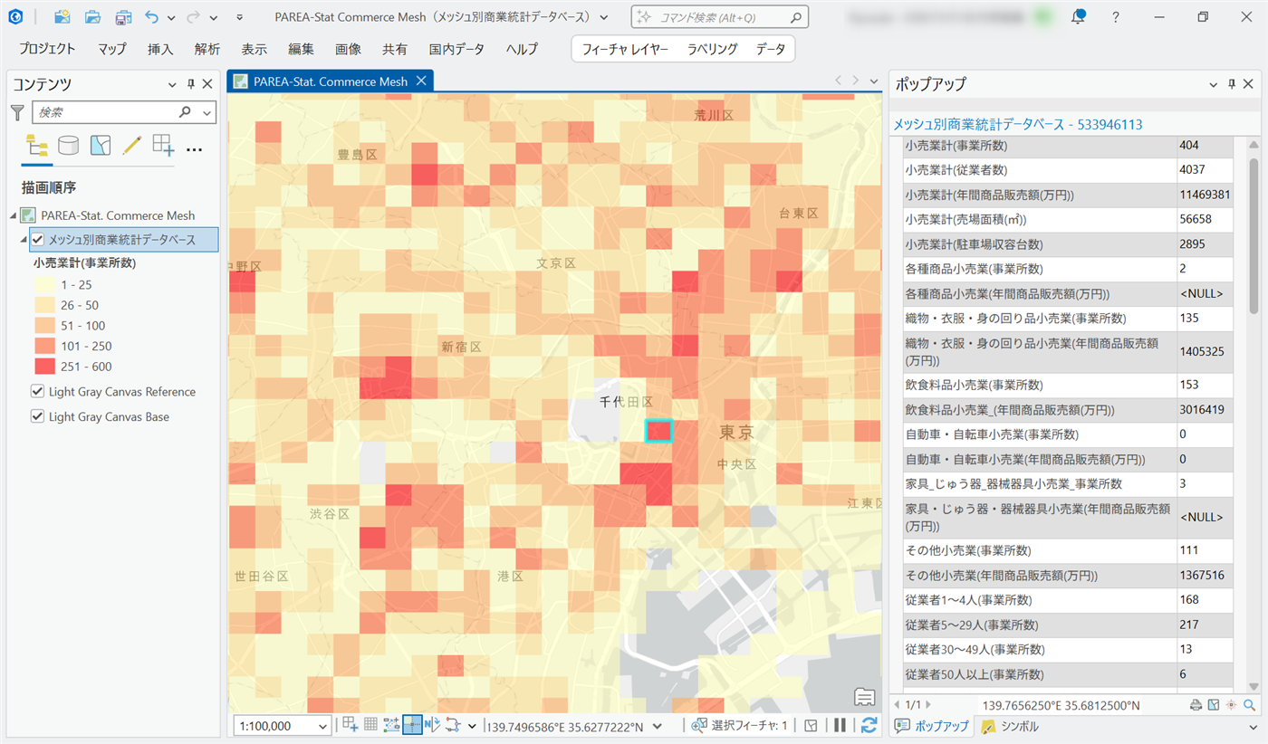Click List By Drawing Order icon
The image size is (1268, 744).
37,146
